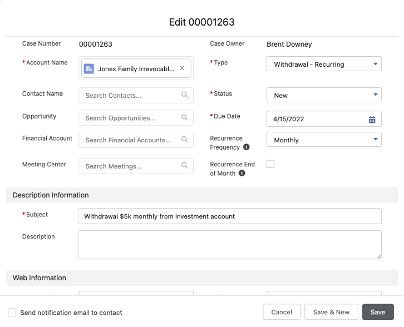404x327 pixels.
Task: Click the Save & New button
Action: tap(331, 312)
